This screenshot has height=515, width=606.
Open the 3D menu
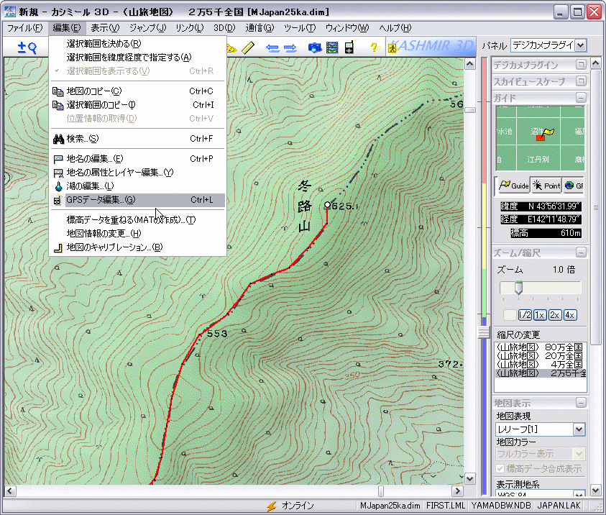pyautogui.click(x=224, y=28)
